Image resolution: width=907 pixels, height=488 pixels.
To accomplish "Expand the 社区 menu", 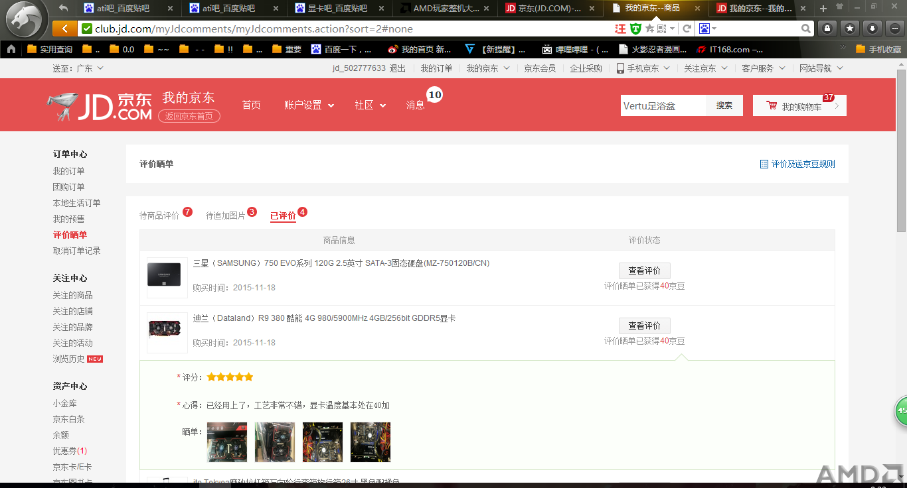I will (371, 105).
